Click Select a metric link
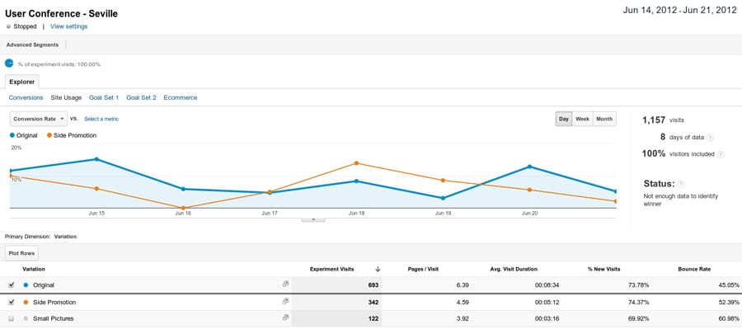Viewport: 742px width, 329px height. 101,119
